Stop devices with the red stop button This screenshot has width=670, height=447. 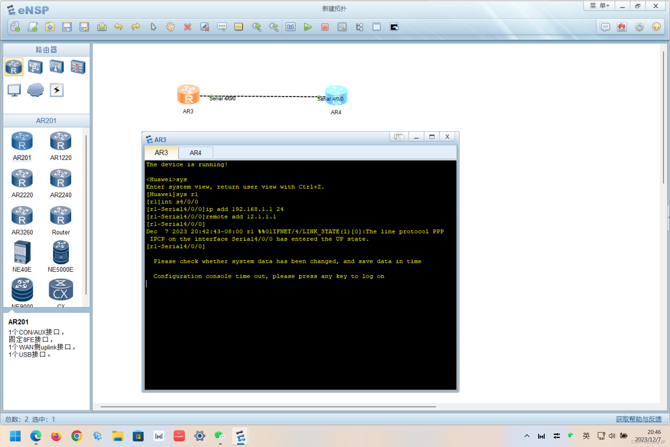pos(325,27)
